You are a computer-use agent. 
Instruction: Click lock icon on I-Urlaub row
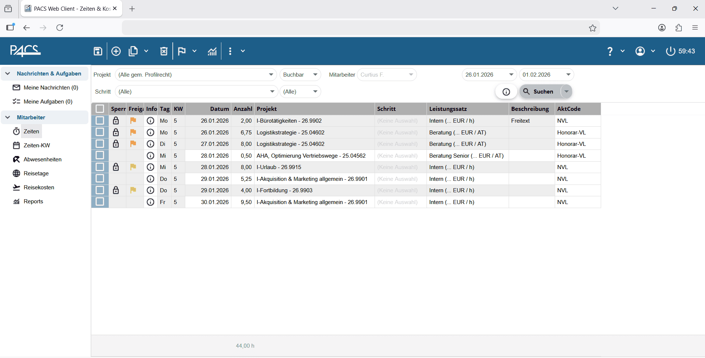click(x=116, y=167)
